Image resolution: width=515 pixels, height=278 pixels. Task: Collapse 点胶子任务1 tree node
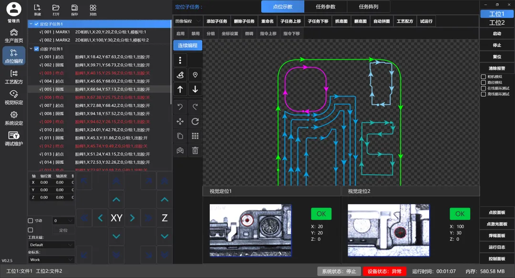point(31,49)
